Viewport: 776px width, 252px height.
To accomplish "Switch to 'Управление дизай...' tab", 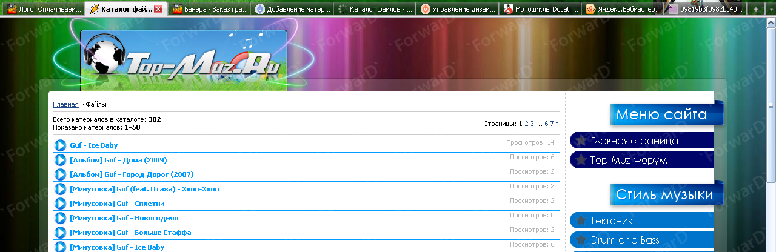I will [458, 9].
